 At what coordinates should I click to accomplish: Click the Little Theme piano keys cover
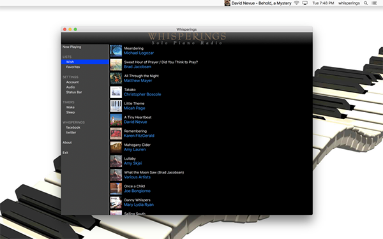pos(116,106)
